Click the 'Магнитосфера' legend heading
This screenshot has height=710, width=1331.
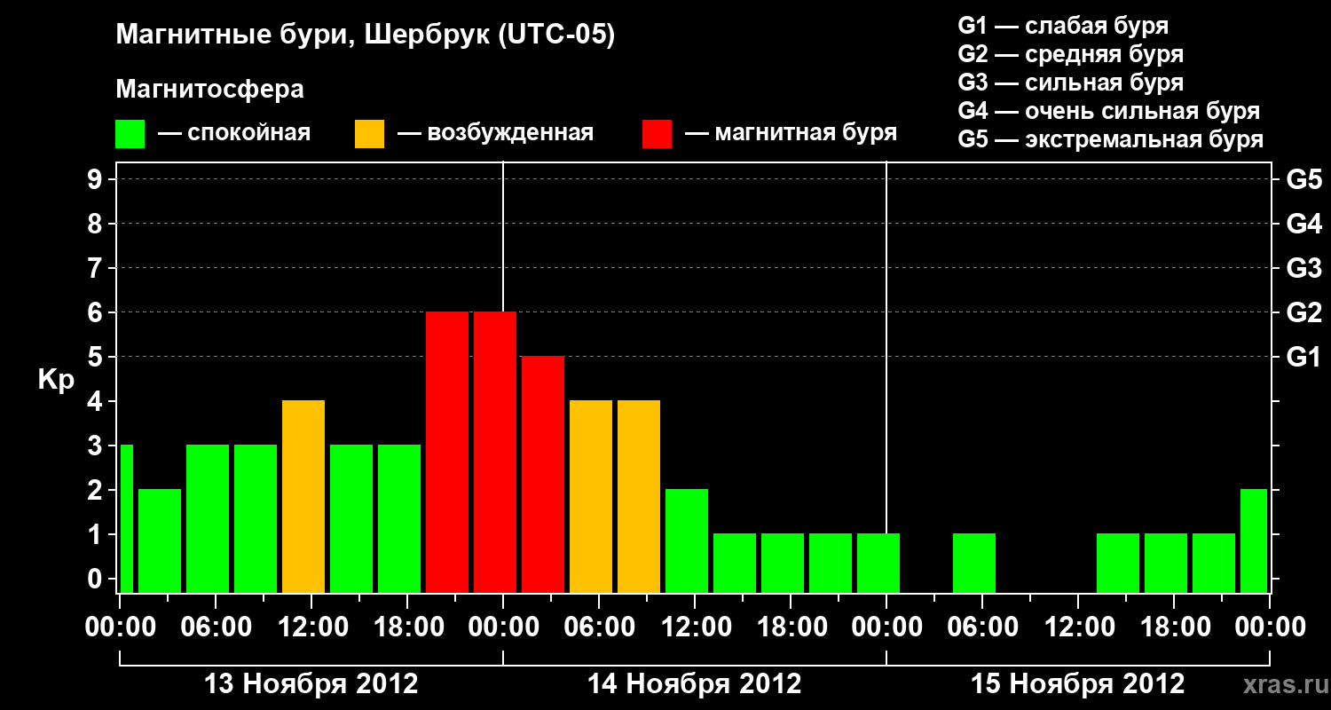pos(209,90)
